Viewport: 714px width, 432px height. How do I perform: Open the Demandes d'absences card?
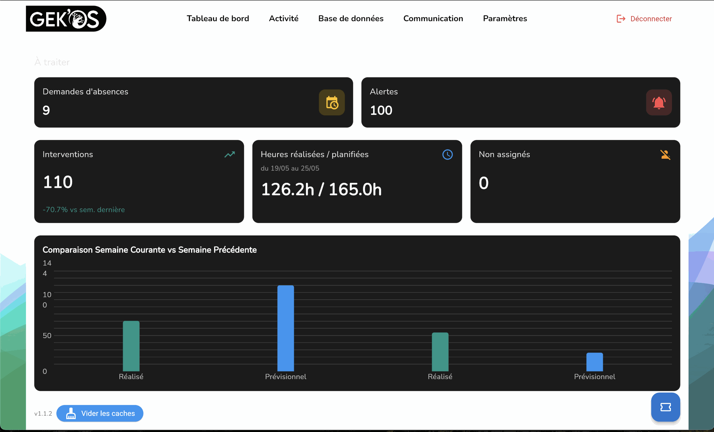178,103
